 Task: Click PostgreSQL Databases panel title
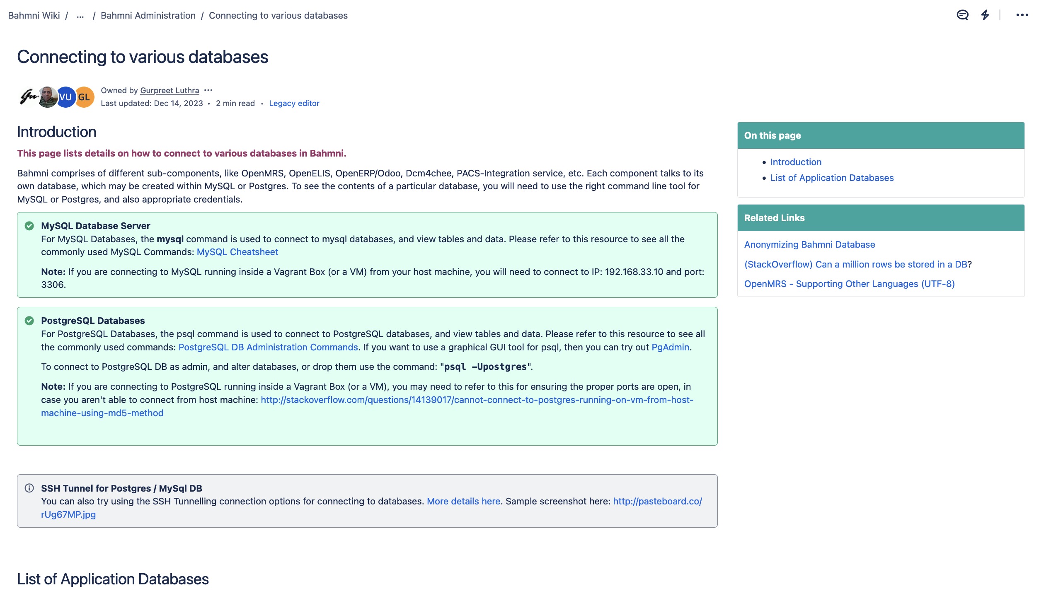(93, 321)
